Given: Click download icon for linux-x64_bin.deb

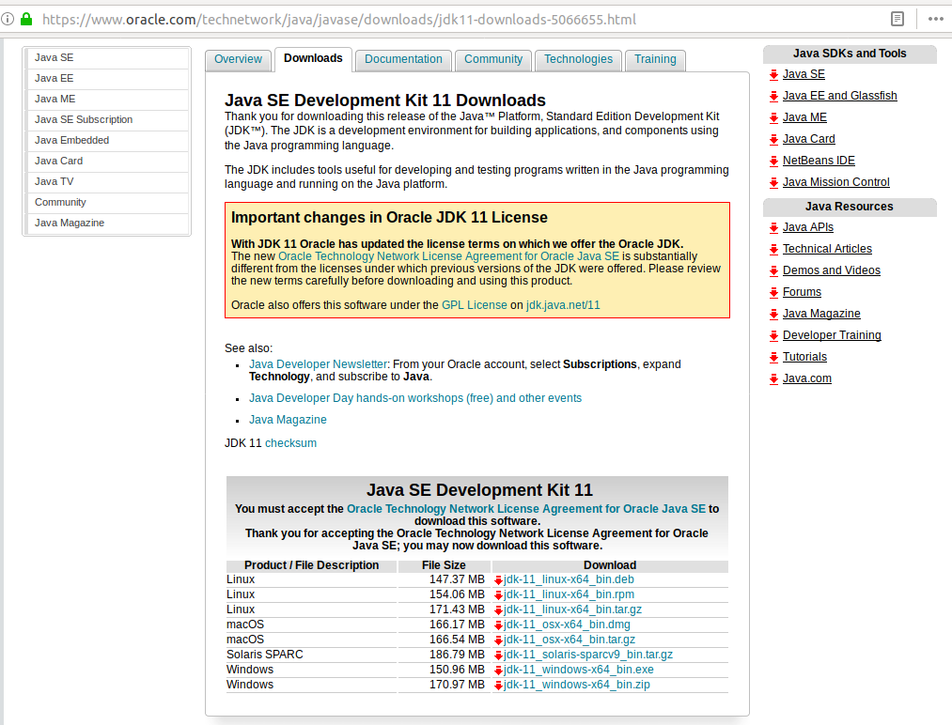Looking at the screenshot, I should pos(498,580).
